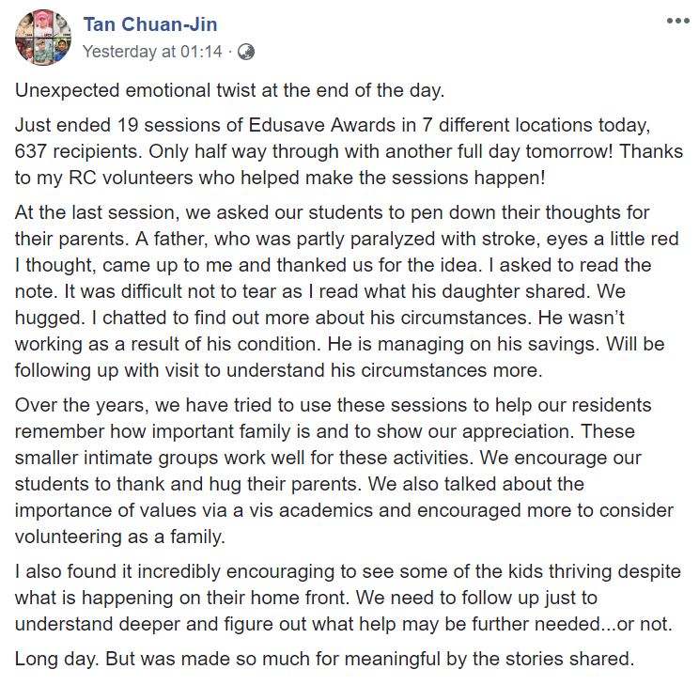Click the final line starting "Long day"
Screen dimensions: 699x685
[324, 659]
